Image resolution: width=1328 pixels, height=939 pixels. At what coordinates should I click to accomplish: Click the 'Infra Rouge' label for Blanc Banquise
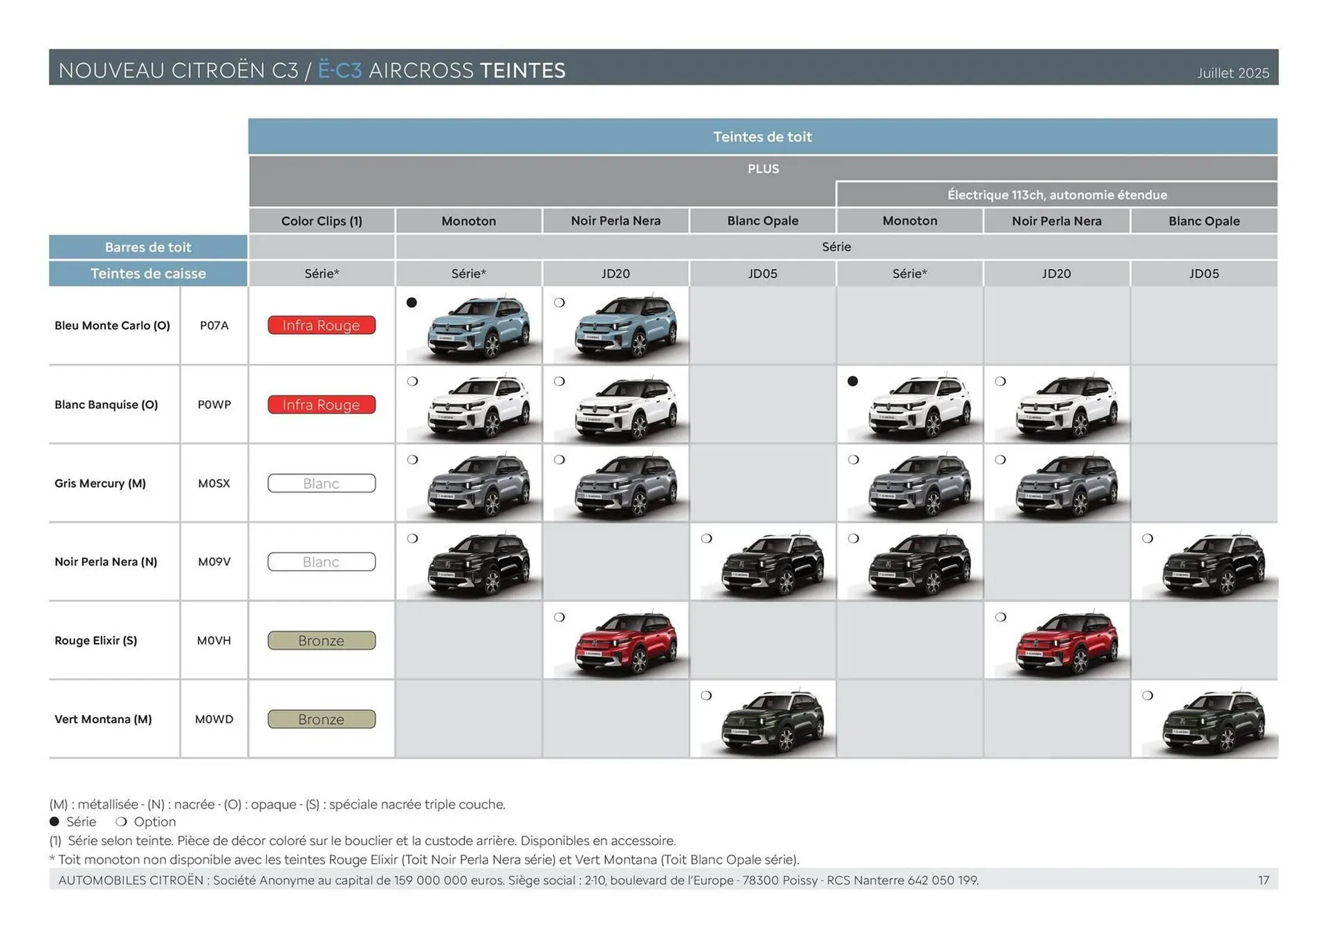point(321,405)
